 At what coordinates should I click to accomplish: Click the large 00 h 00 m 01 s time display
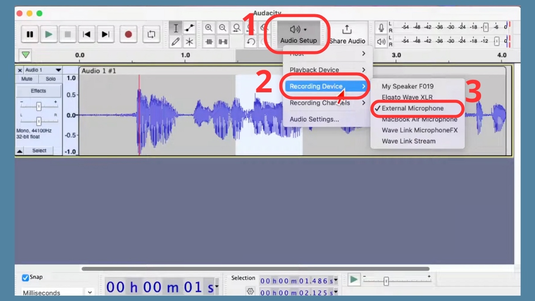tap(160, 287)
